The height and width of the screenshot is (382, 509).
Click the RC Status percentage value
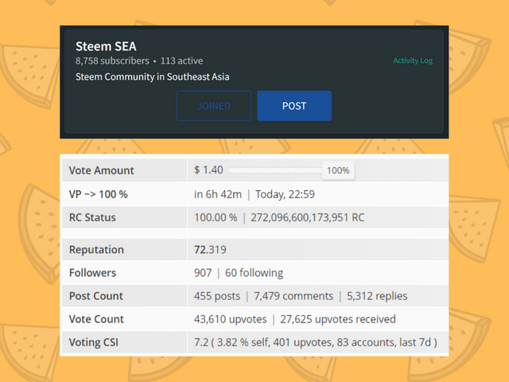(216, 216)
